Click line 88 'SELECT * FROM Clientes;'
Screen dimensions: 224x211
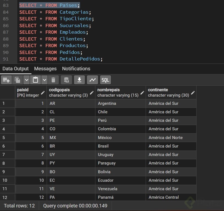coord(52,39)
